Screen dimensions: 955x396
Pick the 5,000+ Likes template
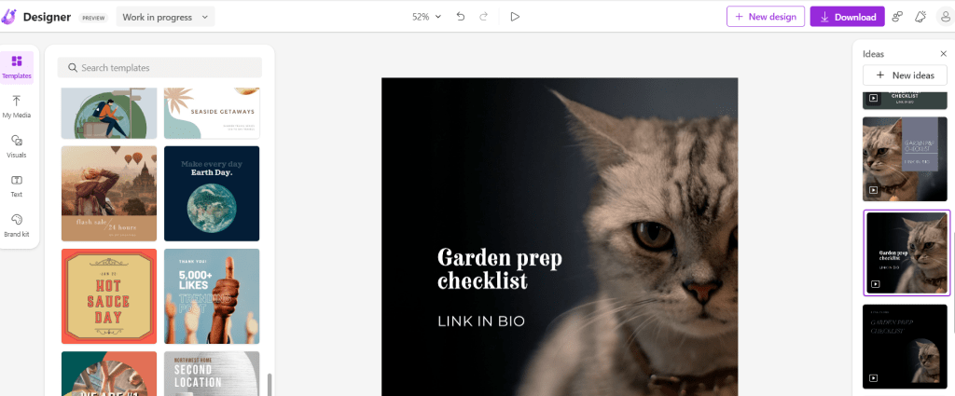(212, 296)
